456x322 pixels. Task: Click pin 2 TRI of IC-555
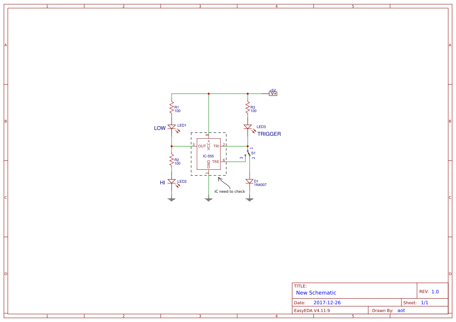point(224,146)
